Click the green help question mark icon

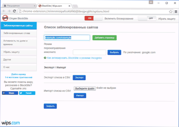(45, 58)
